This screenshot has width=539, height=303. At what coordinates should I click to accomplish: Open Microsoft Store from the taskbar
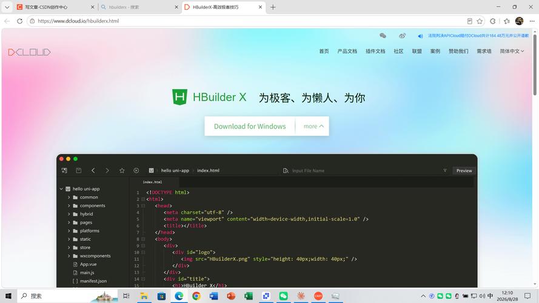161,296
